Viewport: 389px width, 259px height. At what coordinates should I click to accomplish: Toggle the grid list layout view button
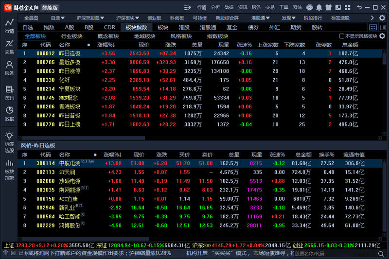(373, 27)
